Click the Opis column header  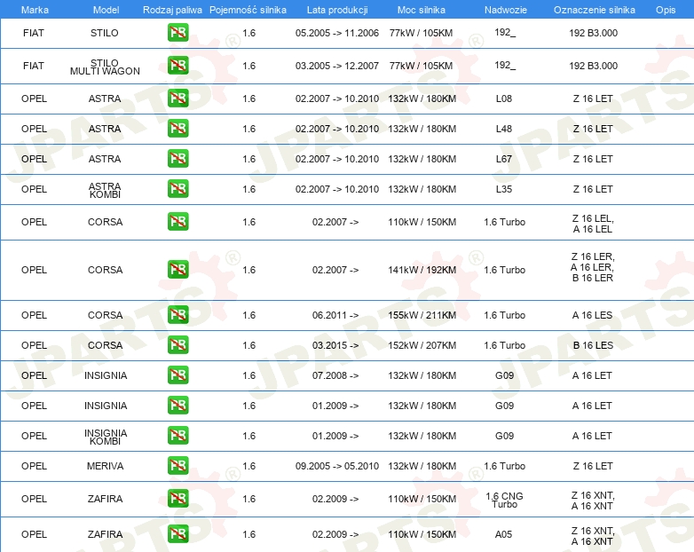(x=666, y=10)
